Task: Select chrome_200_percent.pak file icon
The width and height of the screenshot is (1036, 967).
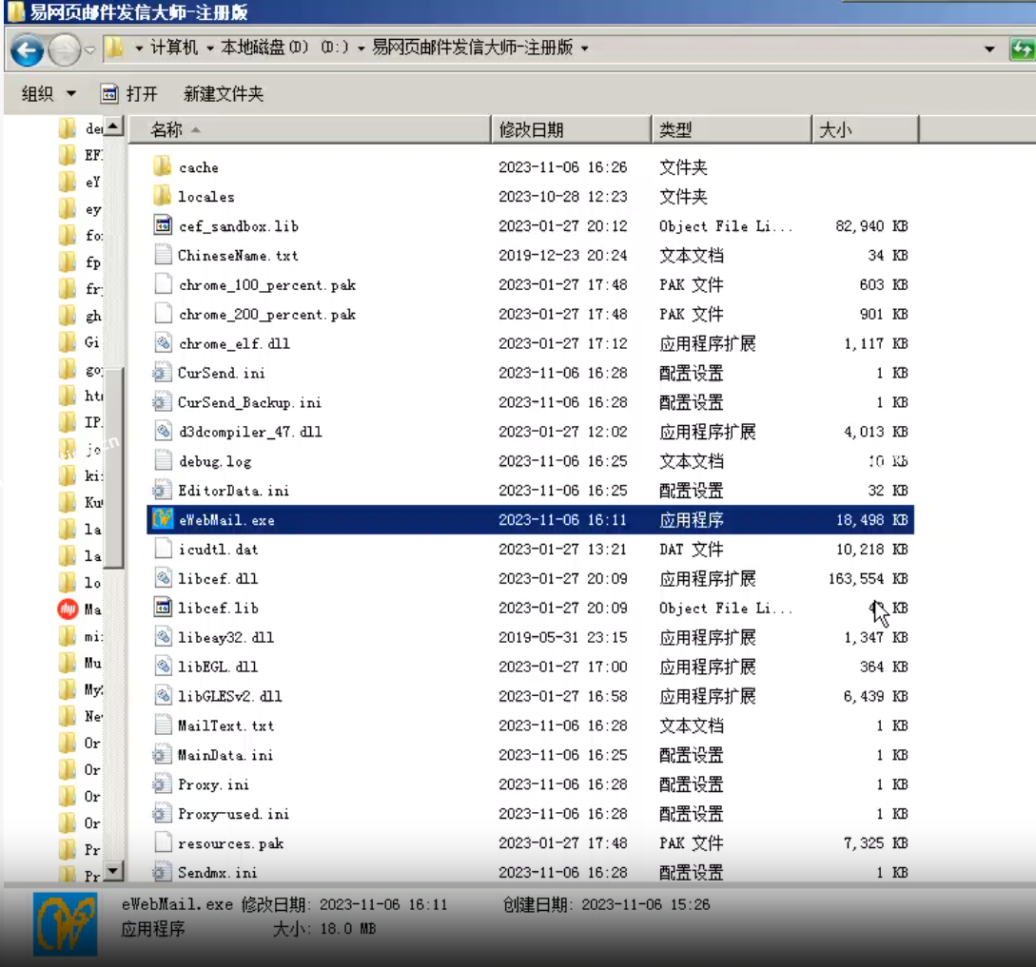Action: pos(163,313)
